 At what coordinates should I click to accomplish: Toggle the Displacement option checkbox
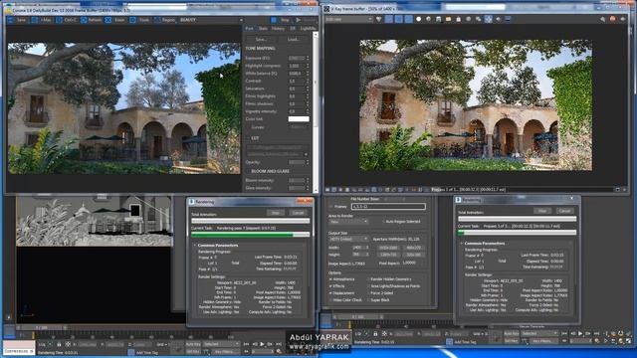coord(330,293)
